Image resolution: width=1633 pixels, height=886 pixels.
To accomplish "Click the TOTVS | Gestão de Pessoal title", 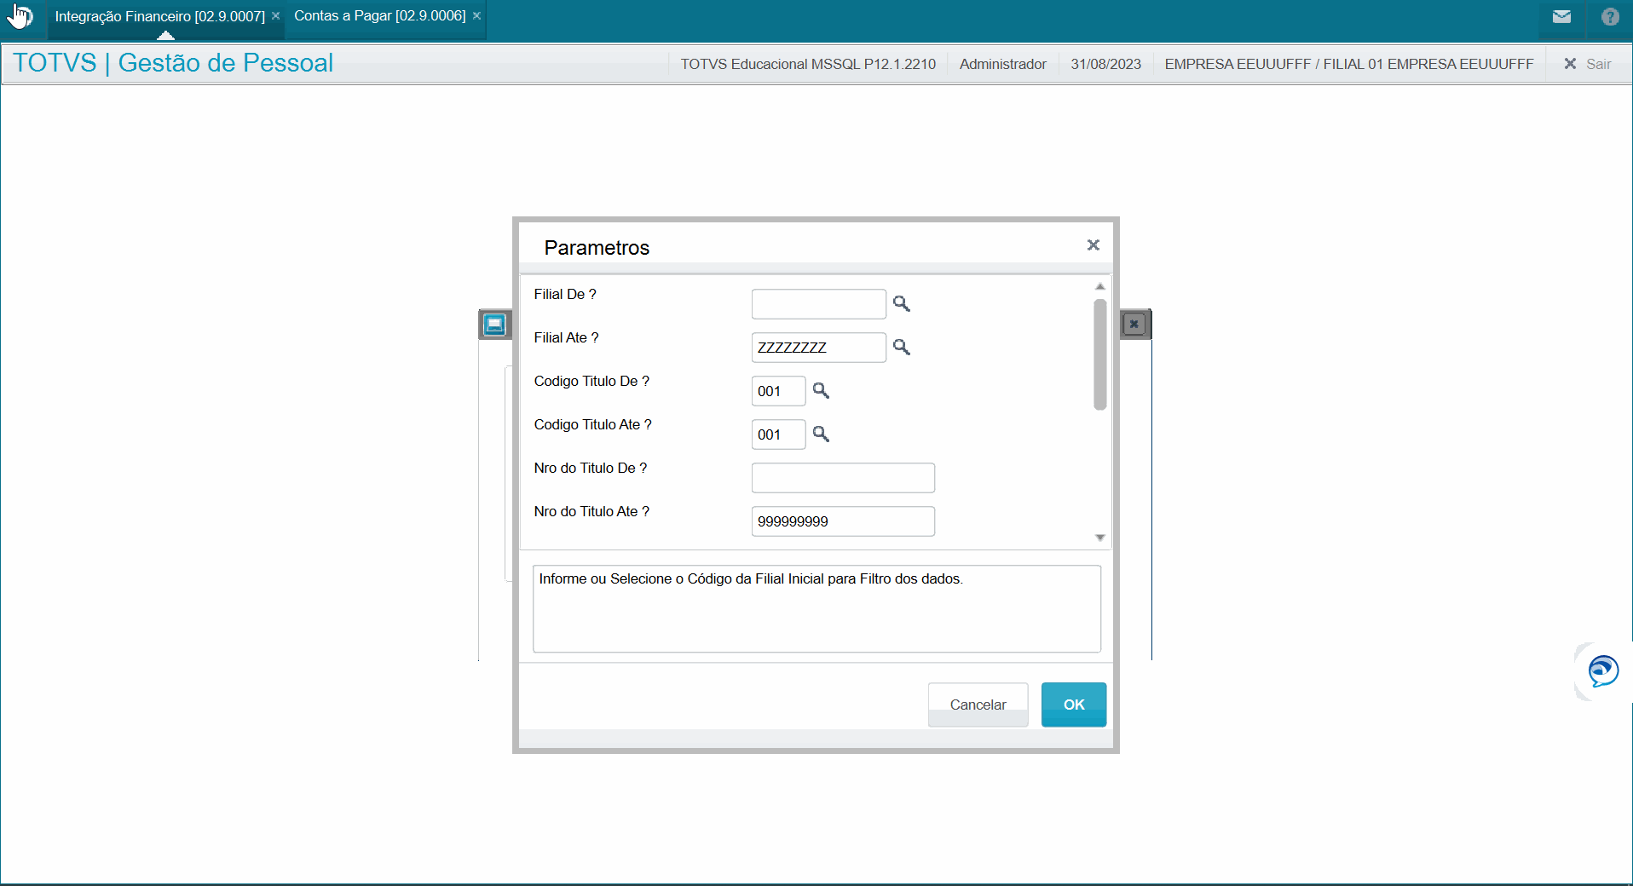I will [173, 63].
